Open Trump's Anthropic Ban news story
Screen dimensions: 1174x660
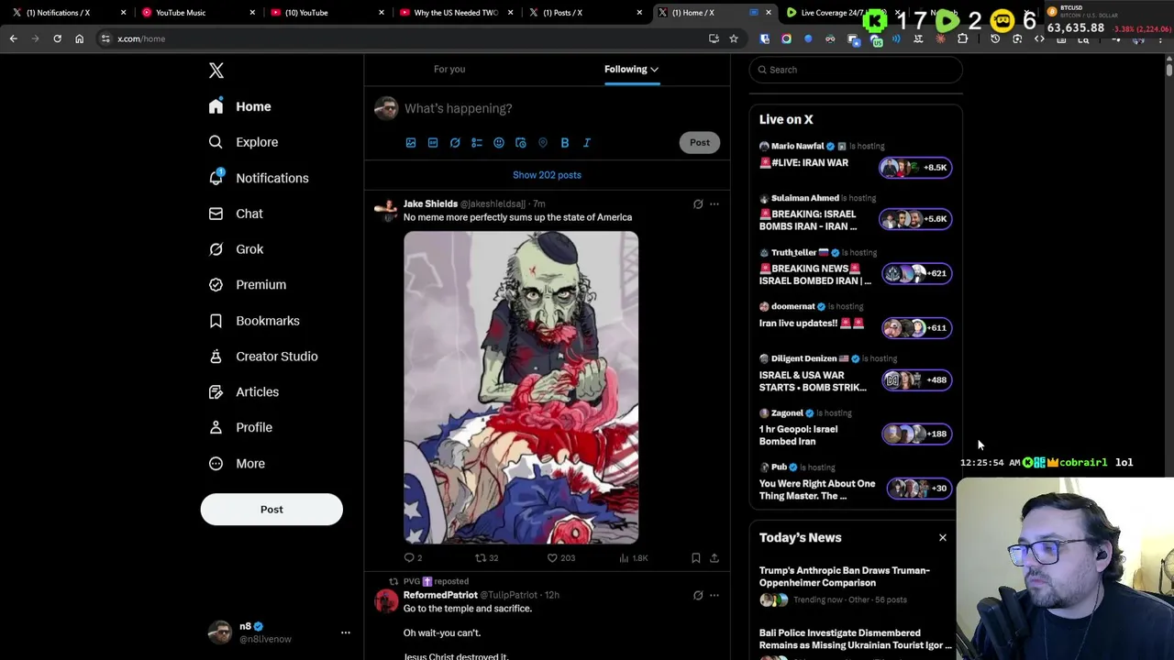(x=844, y=577)
